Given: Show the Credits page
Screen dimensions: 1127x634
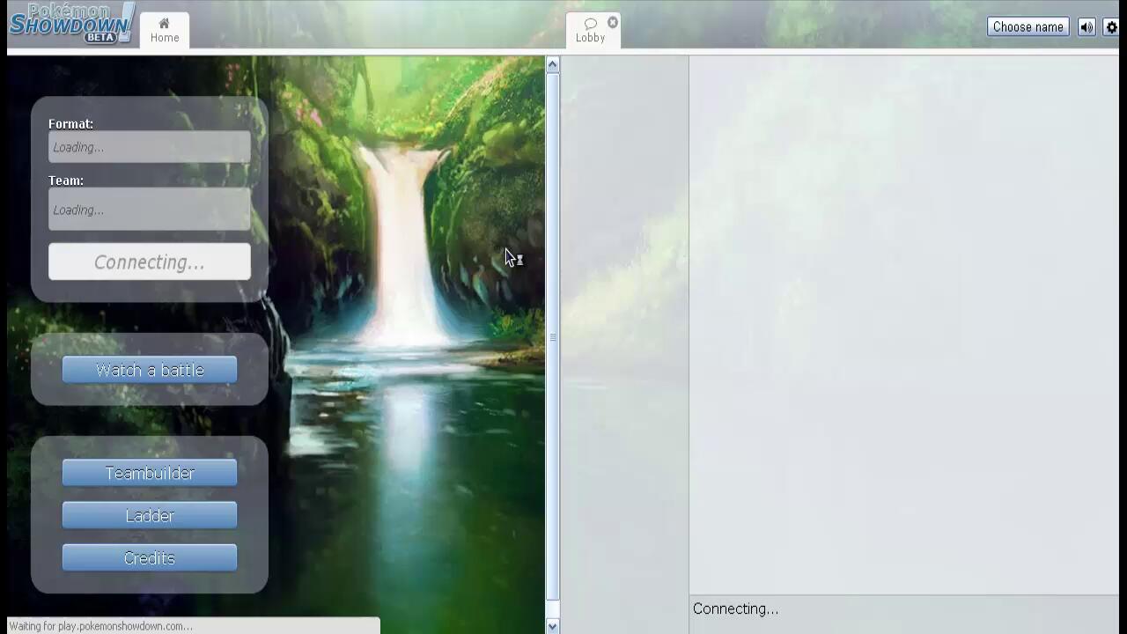Looking at the screenshot, I should pyautogui.click(x=150, y=558).
